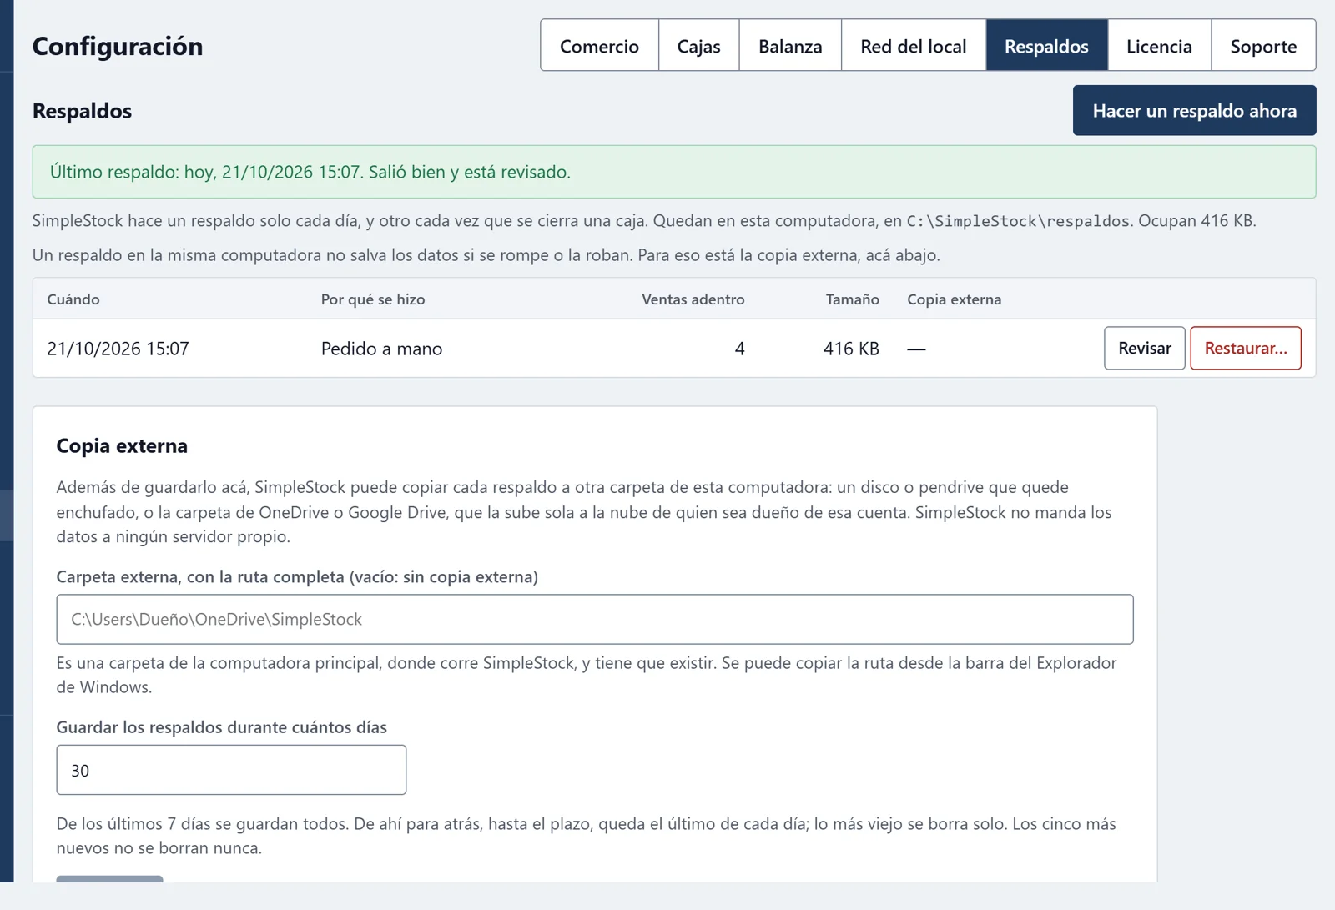Click the Pedido a mano cell
1335x910 pixels.
[381, 349]
